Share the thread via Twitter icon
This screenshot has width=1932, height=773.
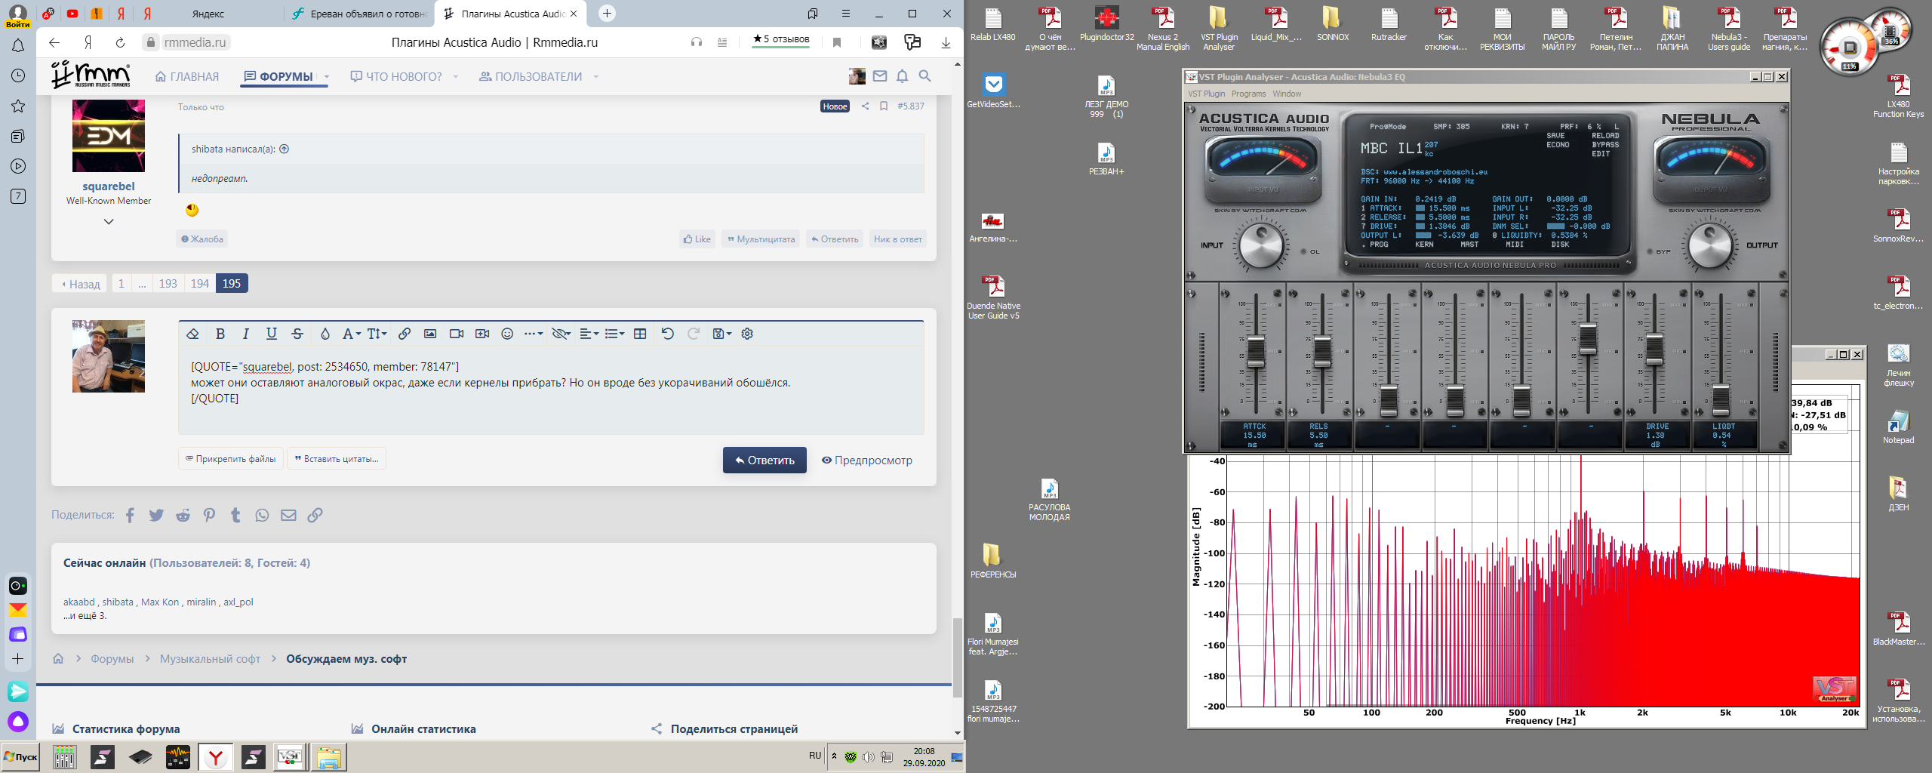pyautogui.click(x=156, y=515)
